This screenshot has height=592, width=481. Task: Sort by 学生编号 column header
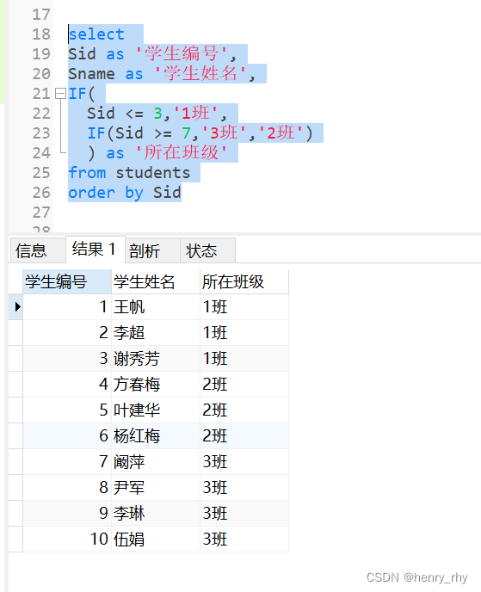[67, 281]
